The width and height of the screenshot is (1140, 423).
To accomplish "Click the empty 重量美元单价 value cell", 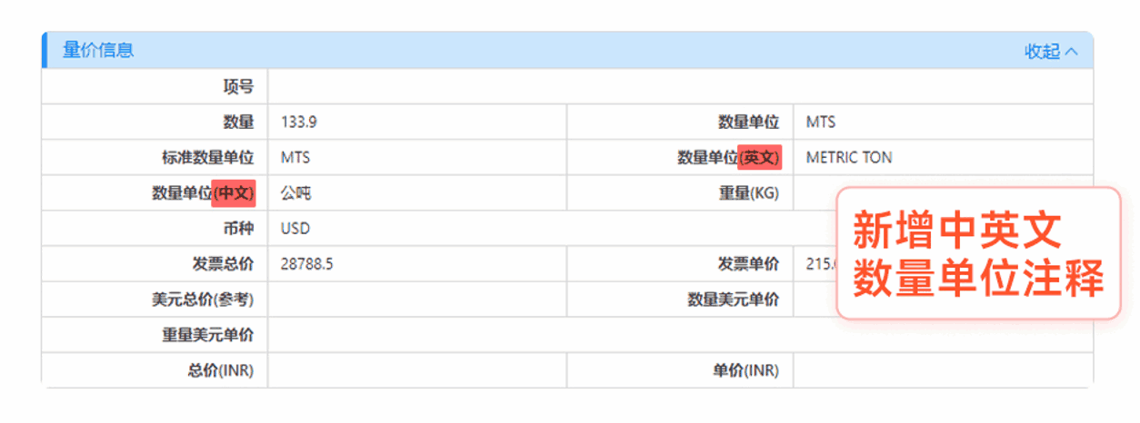I will [680, 335].
